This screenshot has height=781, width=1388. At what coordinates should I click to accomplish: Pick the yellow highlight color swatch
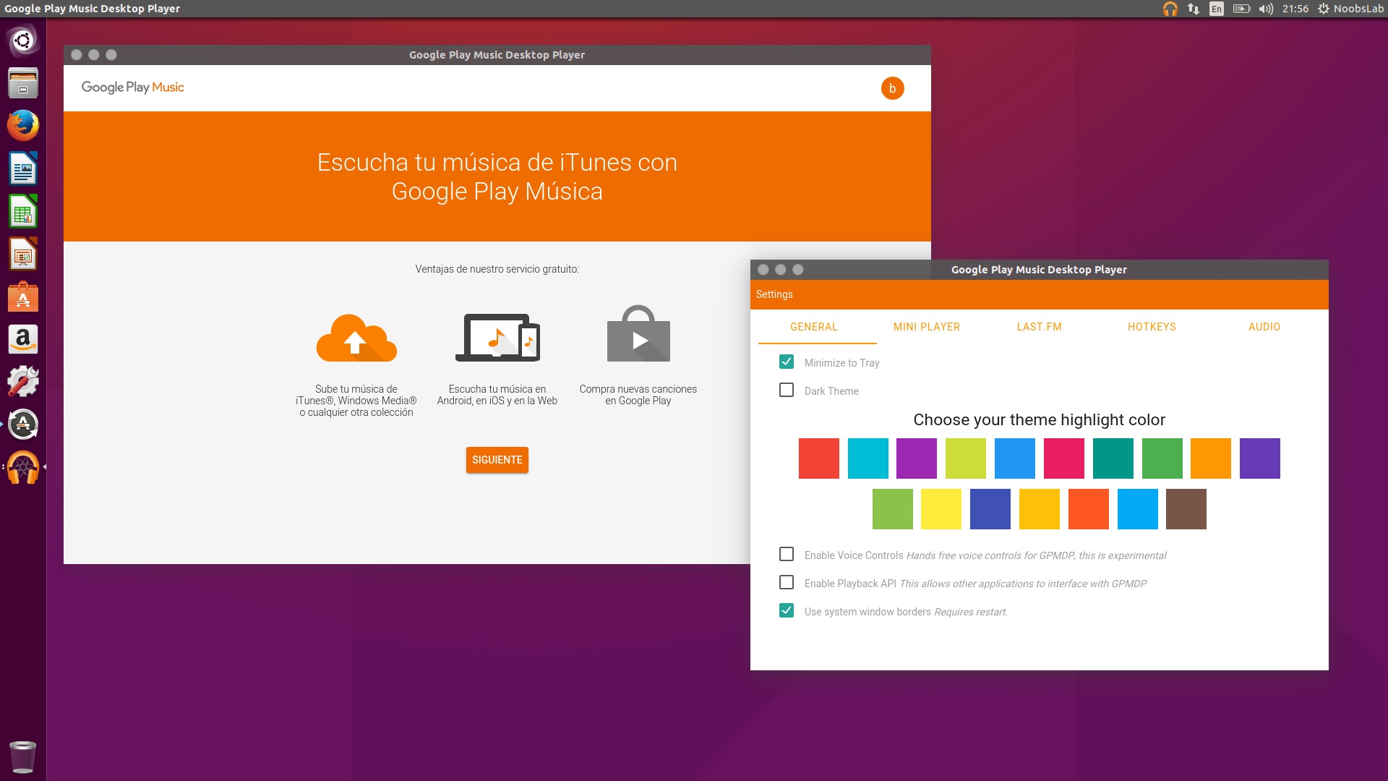click(941, 509)
